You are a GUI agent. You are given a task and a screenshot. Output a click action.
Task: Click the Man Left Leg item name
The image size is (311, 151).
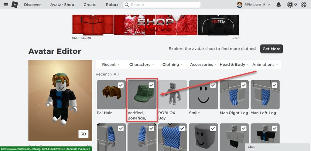(x=263, y=113)
